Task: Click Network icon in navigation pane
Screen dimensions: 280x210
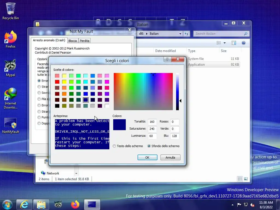Action: [x=43, y=173]
